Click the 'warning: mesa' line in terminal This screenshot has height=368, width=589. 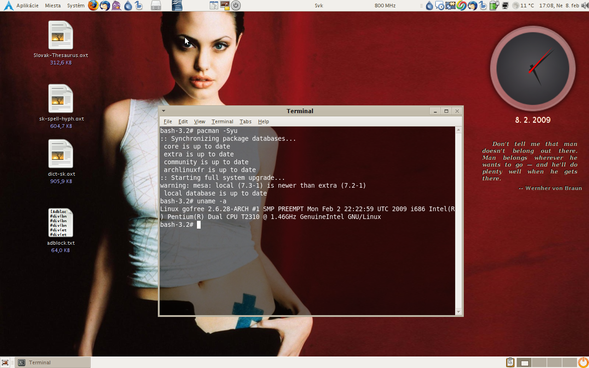(263, 185)
